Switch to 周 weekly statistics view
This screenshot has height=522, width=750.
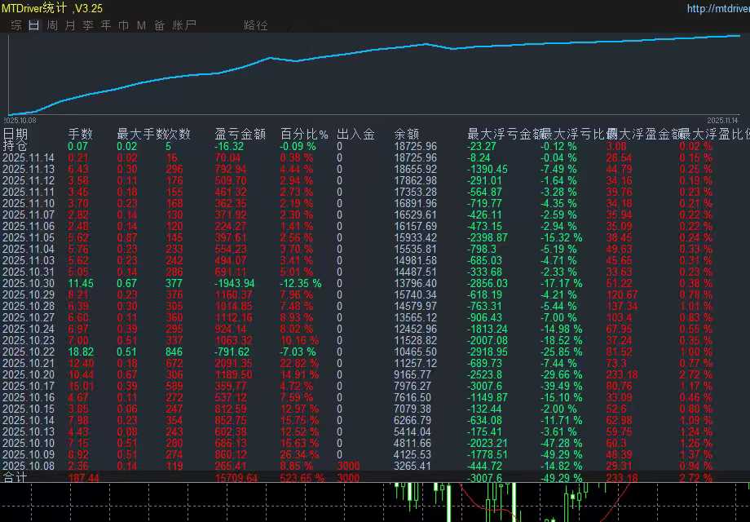(x=51, y=25)
